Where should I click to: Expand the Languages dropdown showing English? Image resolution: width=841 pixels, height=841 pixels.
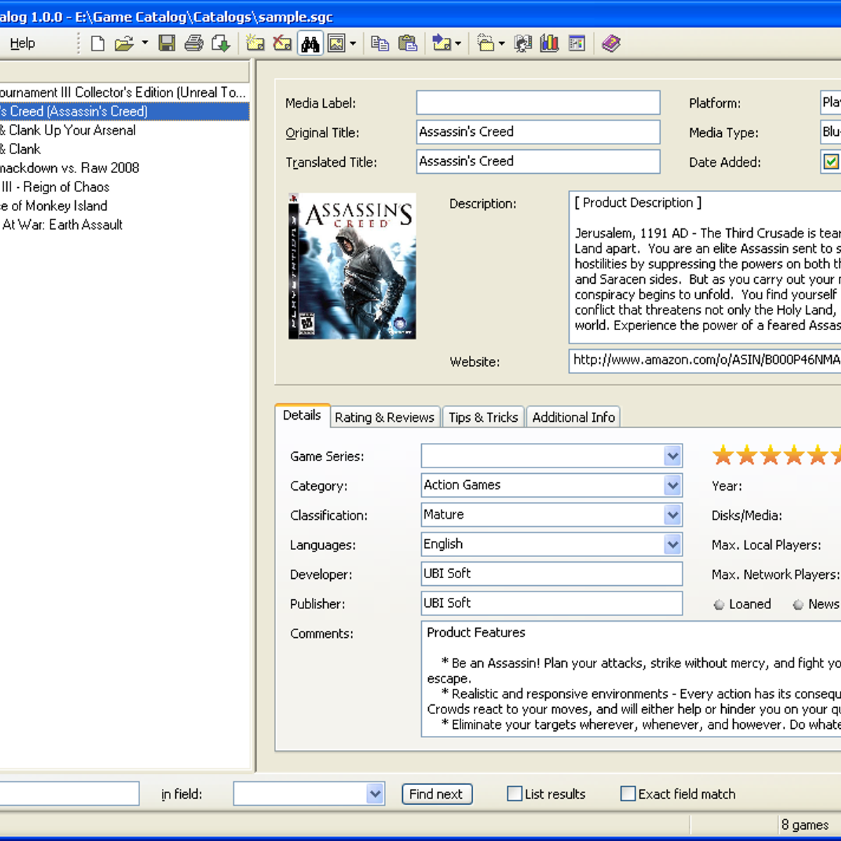[673, 545]
